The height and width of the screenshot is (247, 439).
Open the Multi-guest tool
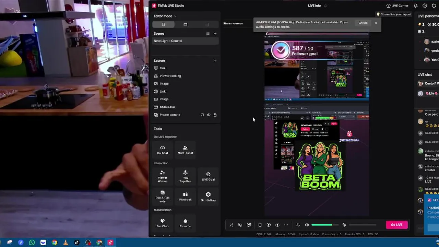click(185, 150)
